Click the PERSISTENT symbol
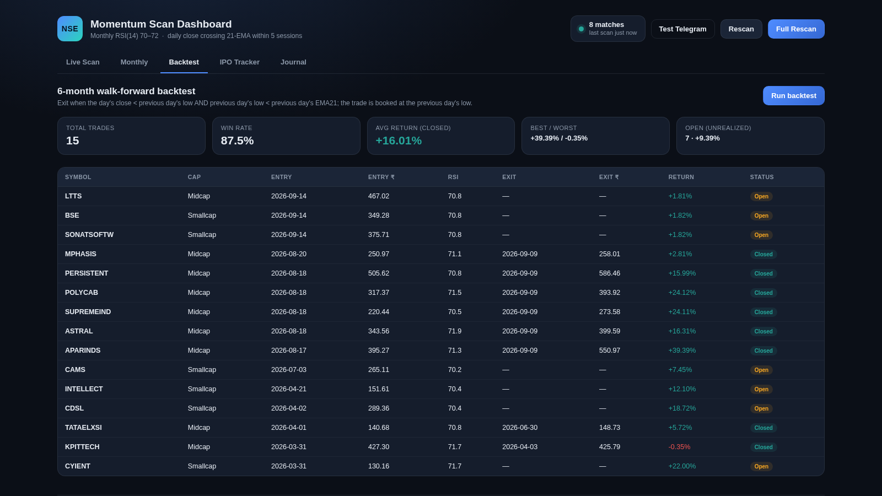The image size is (882, 496). (87, 273)
